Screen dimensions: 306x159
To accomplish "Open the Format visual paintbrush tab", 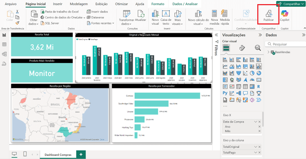I will (x=242, y=48).
